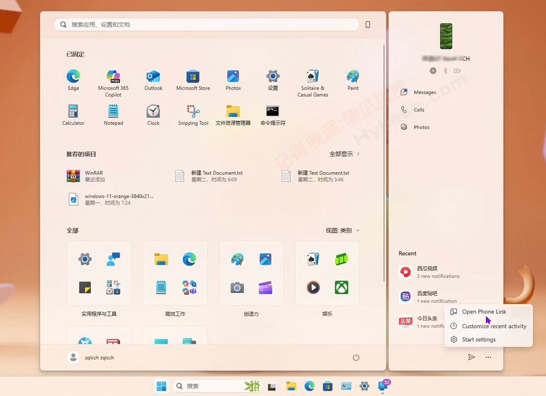Expand the 视图: 类别 view dropdown
Viewport: 546px width, 396px height.
(x=343, y=231)
